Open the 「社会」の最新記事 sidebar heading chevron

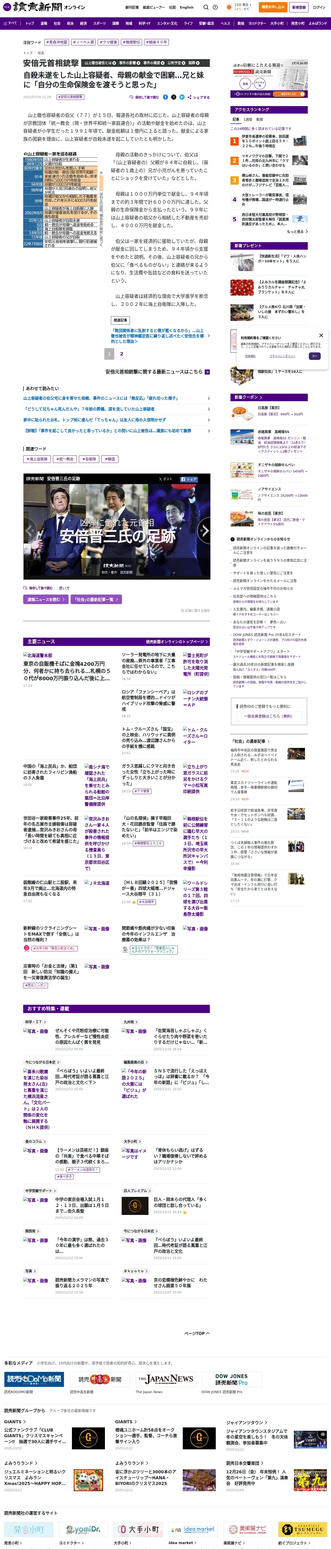[x=250, y=741]
